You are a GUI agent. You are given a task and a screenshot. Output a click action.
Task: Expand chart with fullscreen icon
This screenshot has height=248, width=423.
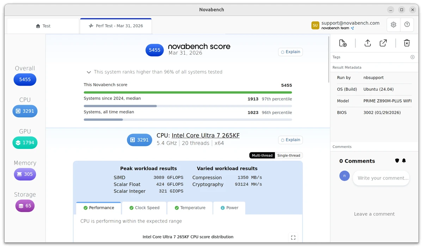[293, 238]
